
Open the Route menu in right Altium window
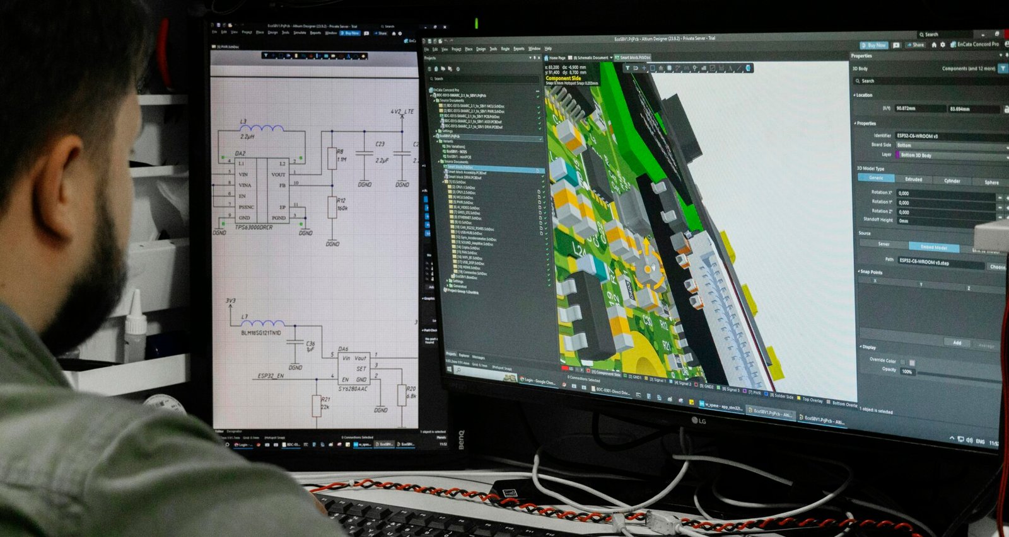(505, 48)
